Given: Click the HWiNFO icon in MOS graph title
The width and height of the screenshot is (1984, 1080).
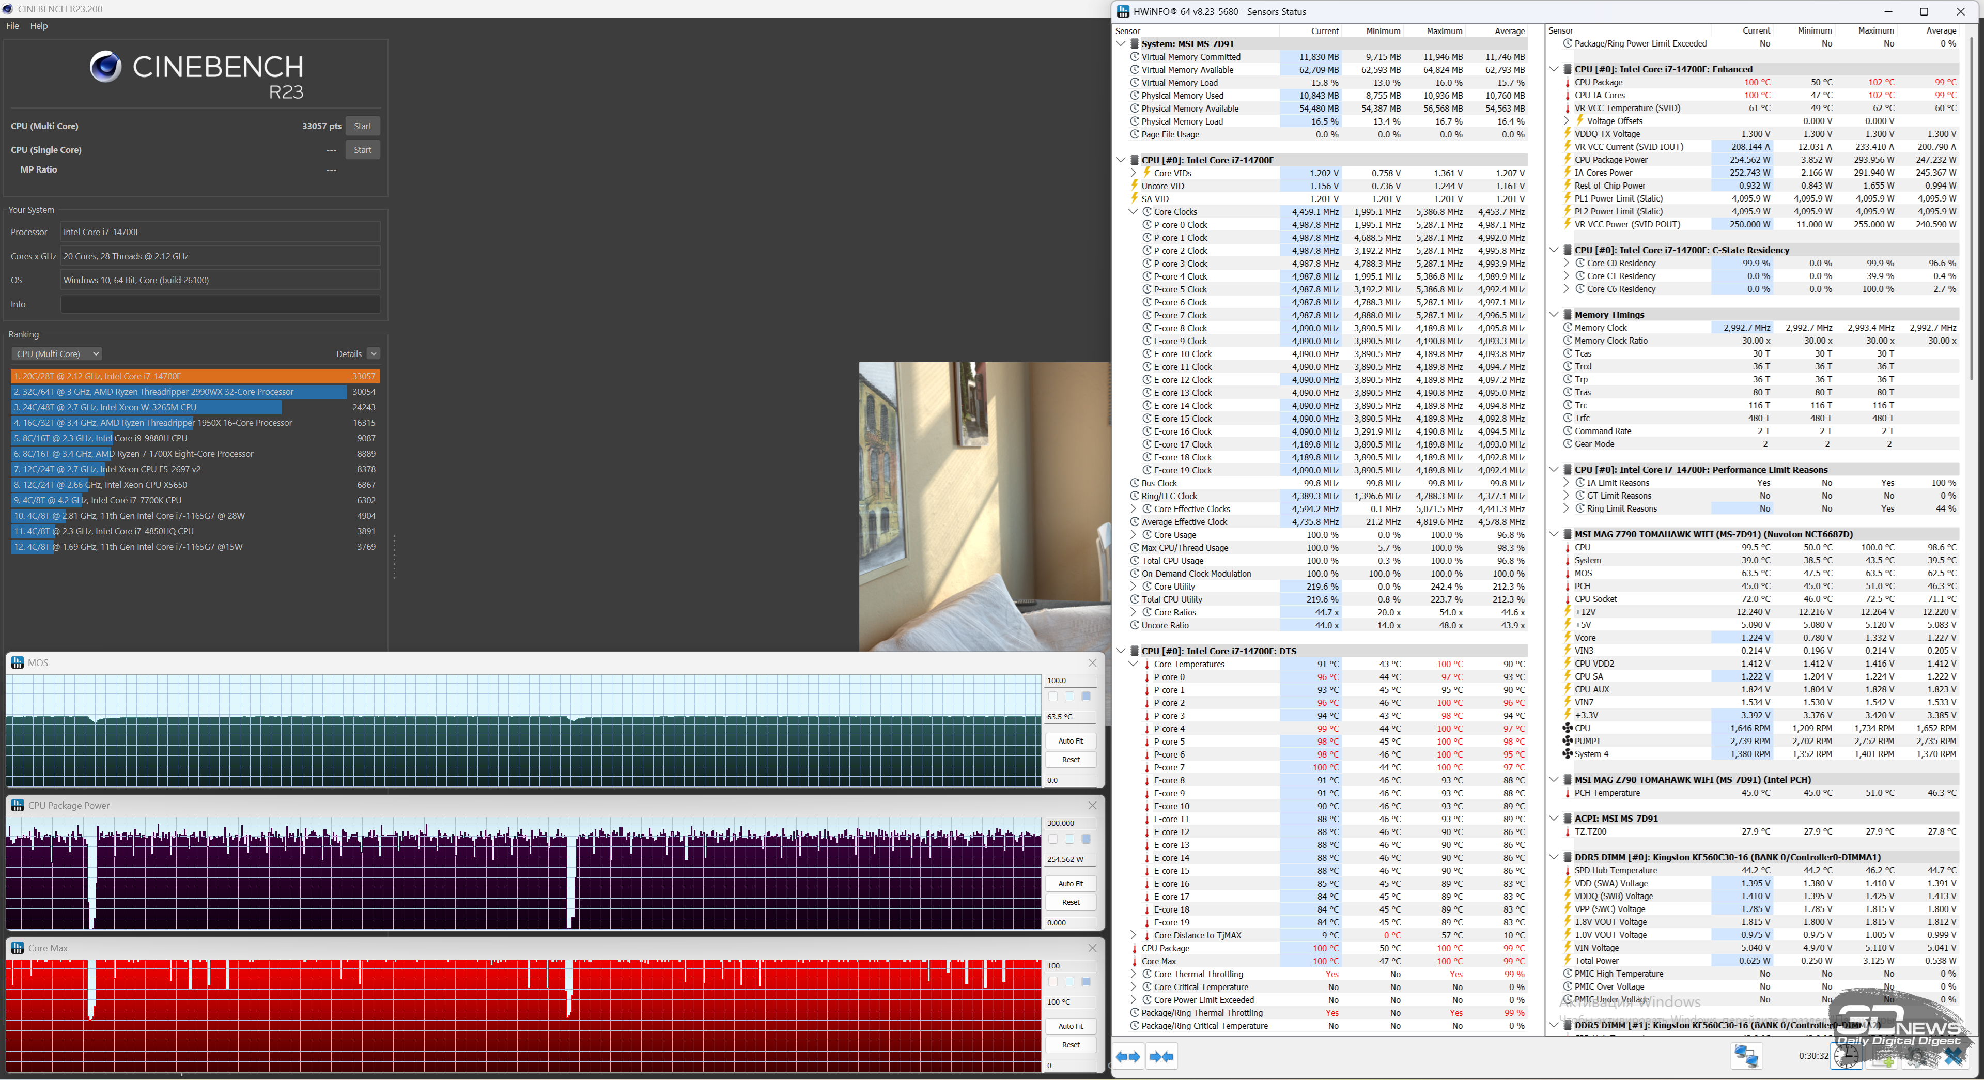Looking at the screenshot, I should point(18,662).
